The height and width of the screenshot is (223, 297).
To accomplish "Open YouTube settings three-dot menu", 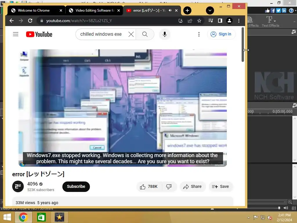I will pos(199,34).
